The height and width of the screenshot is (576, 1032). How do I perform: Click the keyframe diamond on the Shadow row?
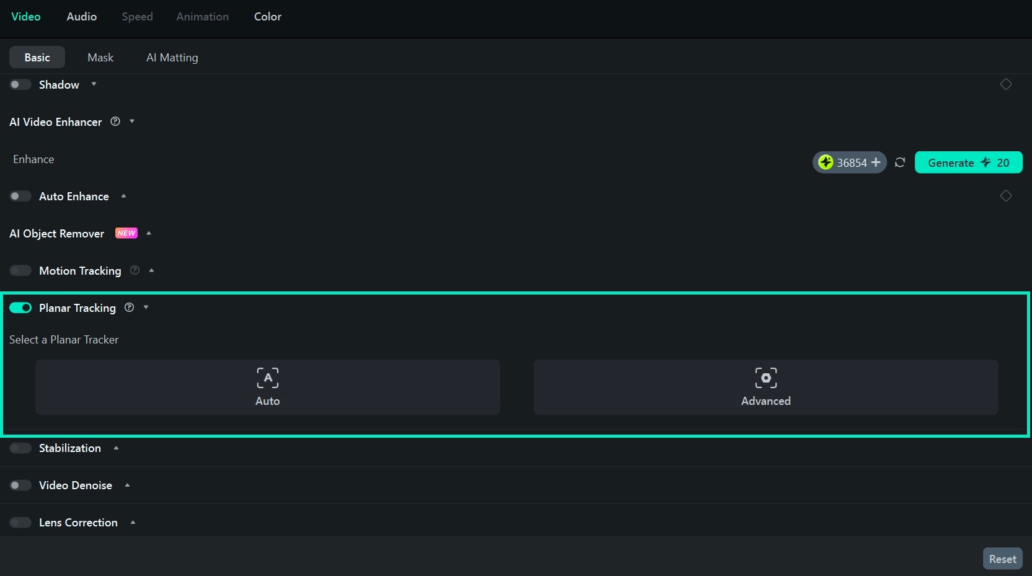point(1006,84)
